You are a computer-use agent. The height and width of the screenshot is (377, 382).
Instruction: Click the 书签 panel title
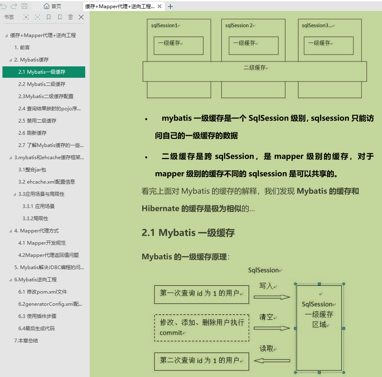(x=9, y=17)
